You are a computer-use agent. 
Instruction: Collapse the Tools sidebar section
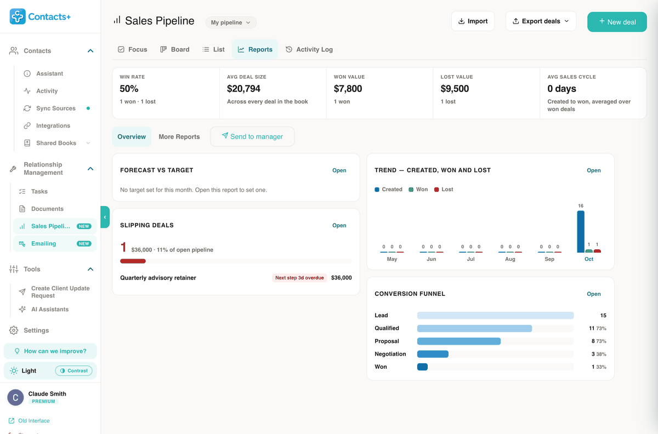point(90,269)
